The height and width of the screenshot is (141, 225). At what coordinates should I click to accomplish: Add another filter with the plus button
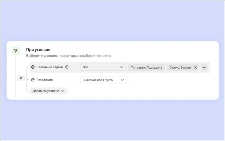pos(204,68)
